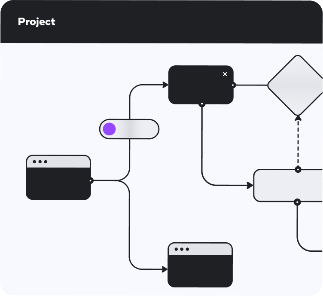Click bottom port of the gray rectangle node

point(297,201)
